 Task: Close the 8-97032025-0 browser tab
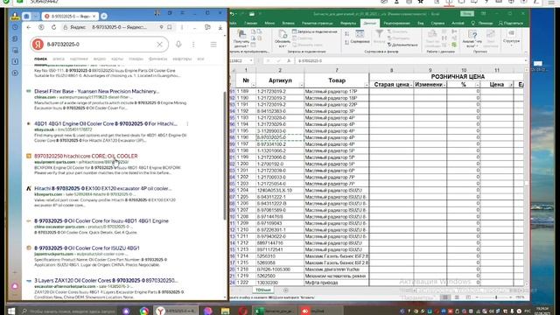(x=94, y=16)
